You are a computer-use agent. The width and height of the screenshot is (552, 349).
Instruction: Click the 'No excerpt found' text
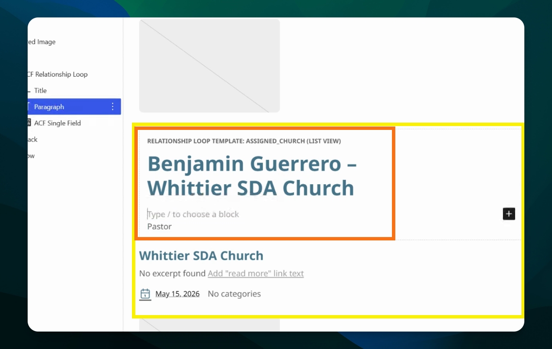172,273
